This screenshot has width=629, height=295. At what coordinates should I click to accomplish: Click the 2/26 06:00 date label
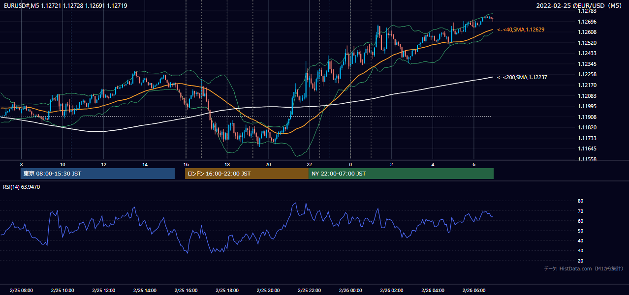[474, 290]
